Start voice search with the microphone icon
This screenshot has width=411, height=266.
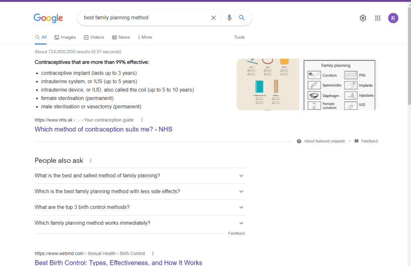coord(229,18)
